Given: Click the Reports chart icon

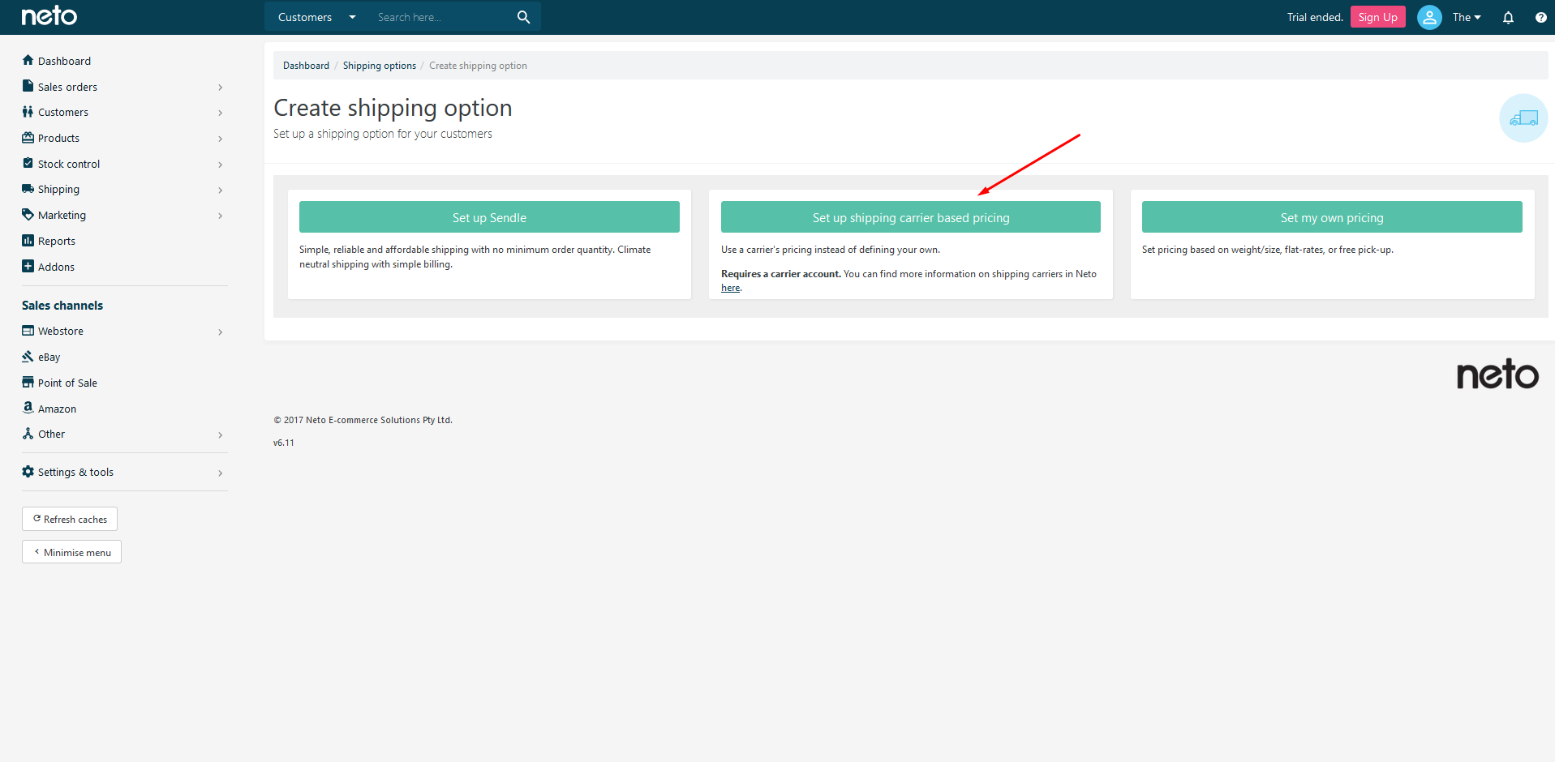Looking at the screenshot, I should (28, 241).
